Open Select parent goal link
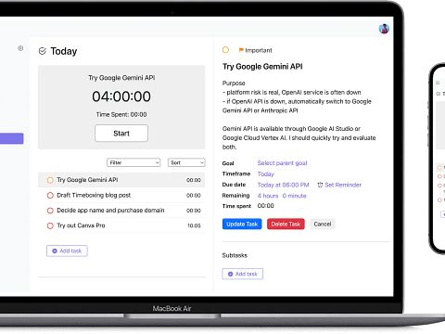 coord(282,163)
